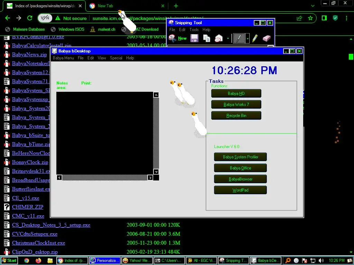Open BabyaBrowser

tap(240, 179)
